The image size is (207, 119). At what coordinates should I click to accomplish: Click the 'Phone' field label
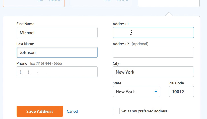(22, 63)
